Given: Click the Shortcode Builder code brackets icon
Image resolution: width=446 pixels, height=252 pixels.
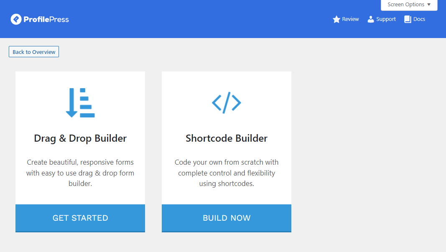Looking at the screenshot, I should 227,103.
